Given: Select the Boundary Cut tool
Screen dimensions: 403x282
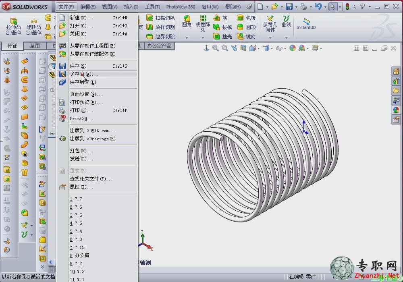Looking at the screenshot, I should [x=160, y=36].
